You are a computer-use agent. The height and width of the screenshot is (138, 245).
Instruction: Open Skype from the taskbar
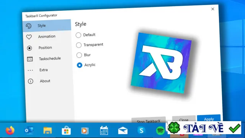click(141, 130)
